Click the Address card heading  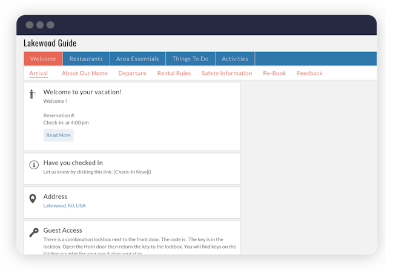tap(55, 196)
